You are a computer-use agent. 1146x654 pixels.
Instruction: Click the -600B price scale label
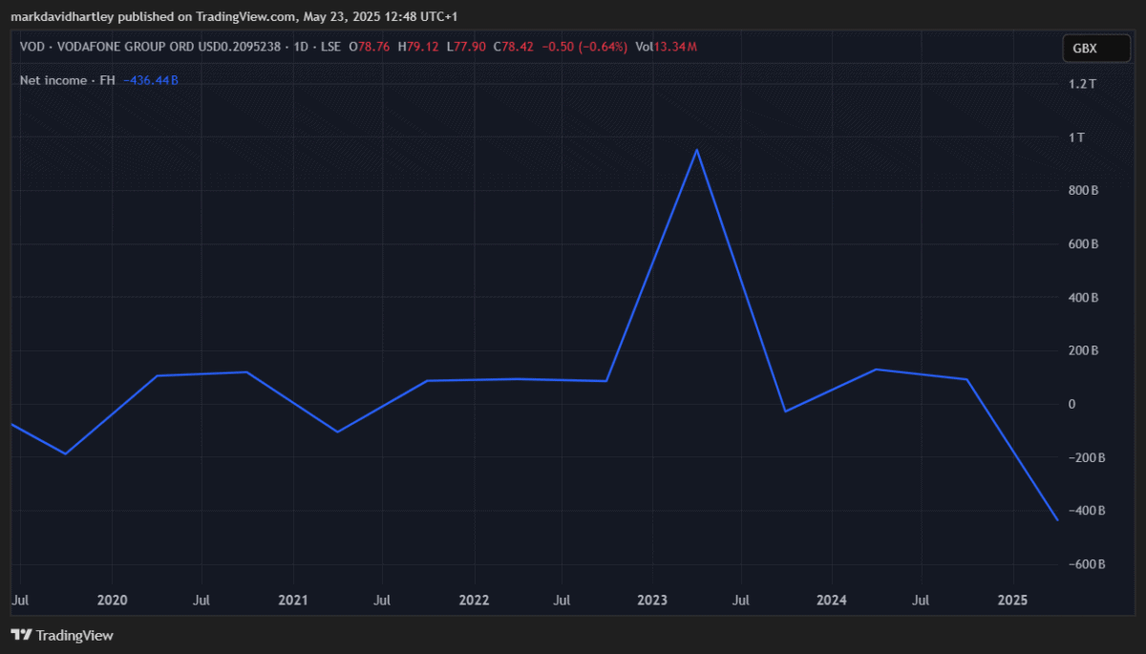click(1086, 564)
